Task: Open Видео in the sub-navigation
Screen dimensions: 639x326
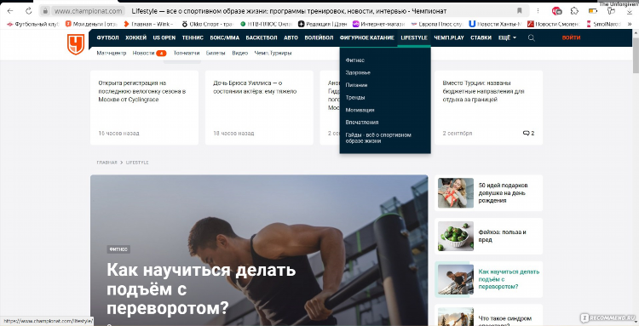Action: click(x=240, y=53)
